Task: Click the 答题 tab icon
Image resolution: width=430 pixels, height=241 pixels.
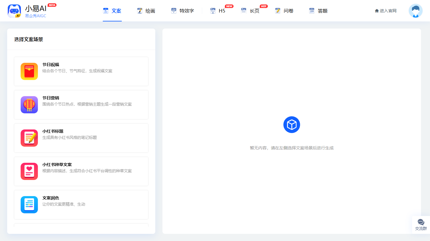Action: 312,11
